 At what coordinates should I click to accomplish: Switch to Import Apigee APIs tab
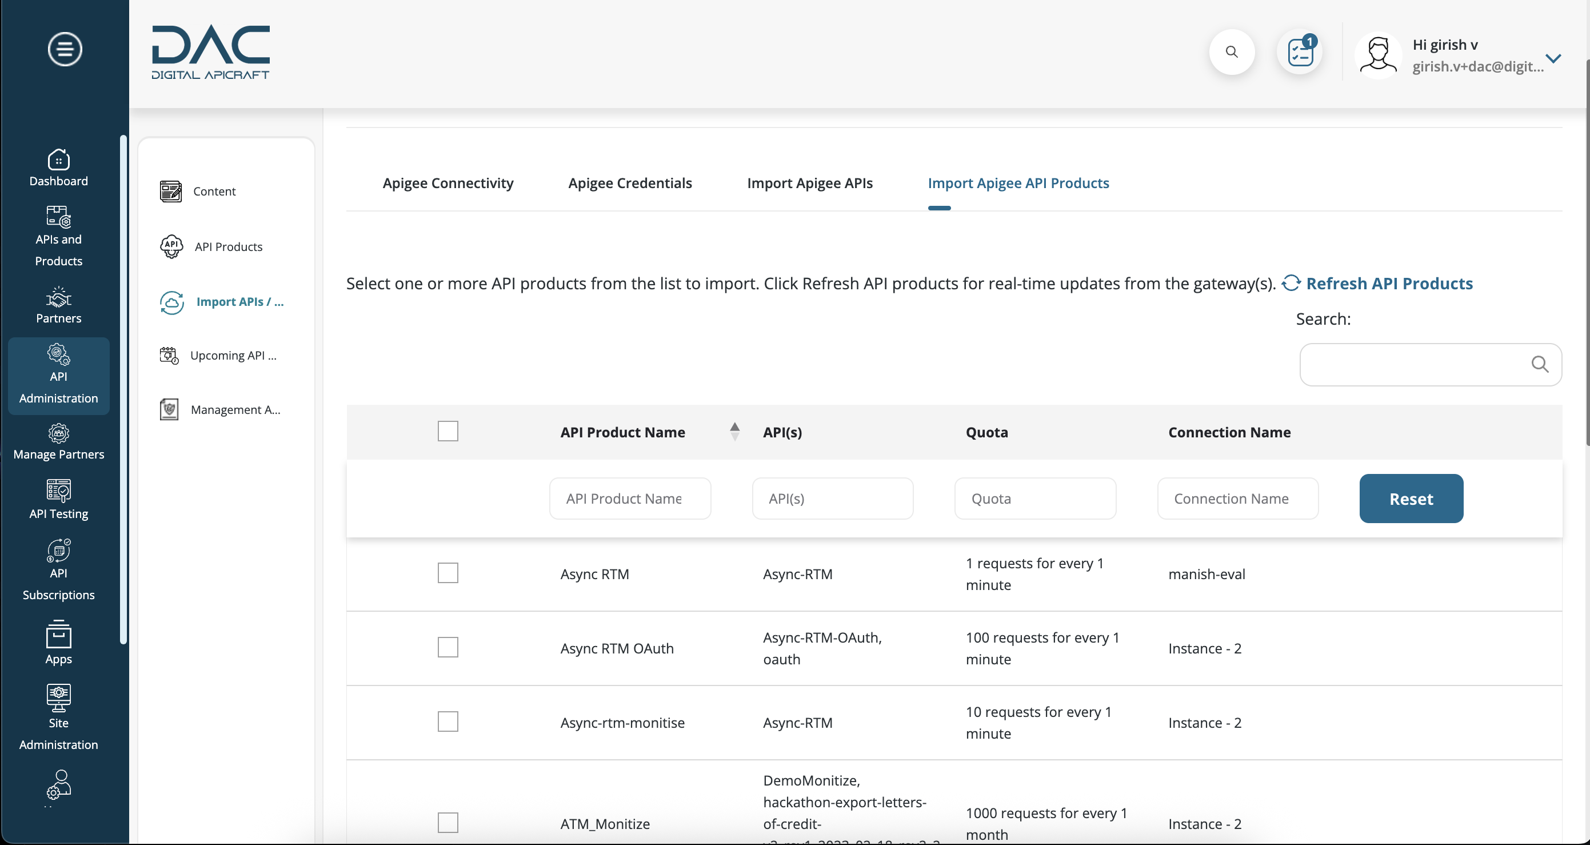click(x=809, y=183)
